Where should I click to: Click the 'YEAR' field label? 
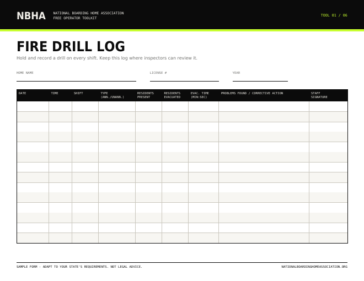pos(236,73)
